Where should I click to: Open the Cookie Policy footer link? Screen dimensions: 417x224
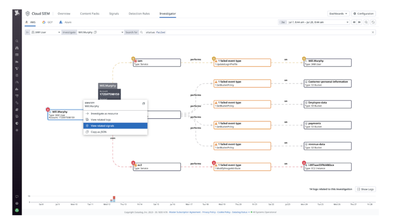coord(224,212)
